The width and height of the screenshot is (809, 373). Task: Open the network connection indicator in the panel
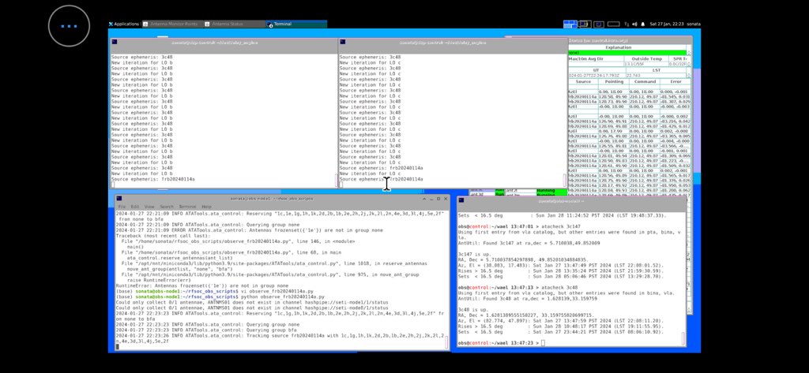coord(627,24)
